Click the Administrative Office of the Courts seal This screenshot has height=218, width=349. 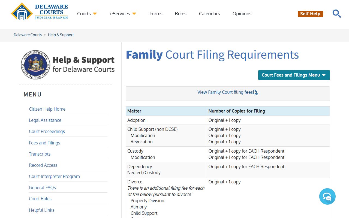(x=35, y=65)
